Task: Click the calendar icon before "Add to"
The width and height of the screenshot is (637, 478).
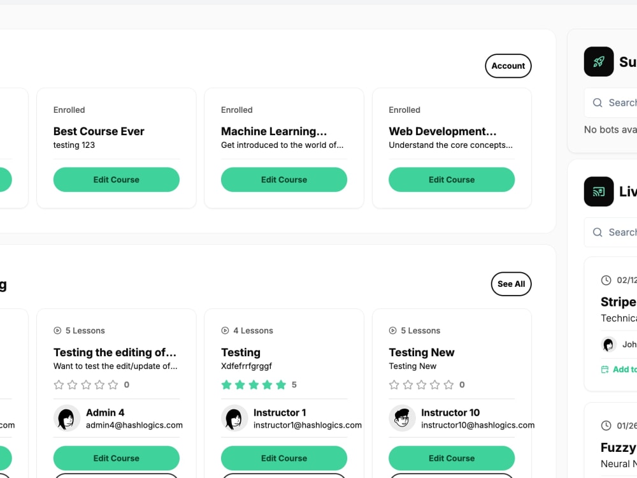Action: pyautogui.click(x=605, y=369)
